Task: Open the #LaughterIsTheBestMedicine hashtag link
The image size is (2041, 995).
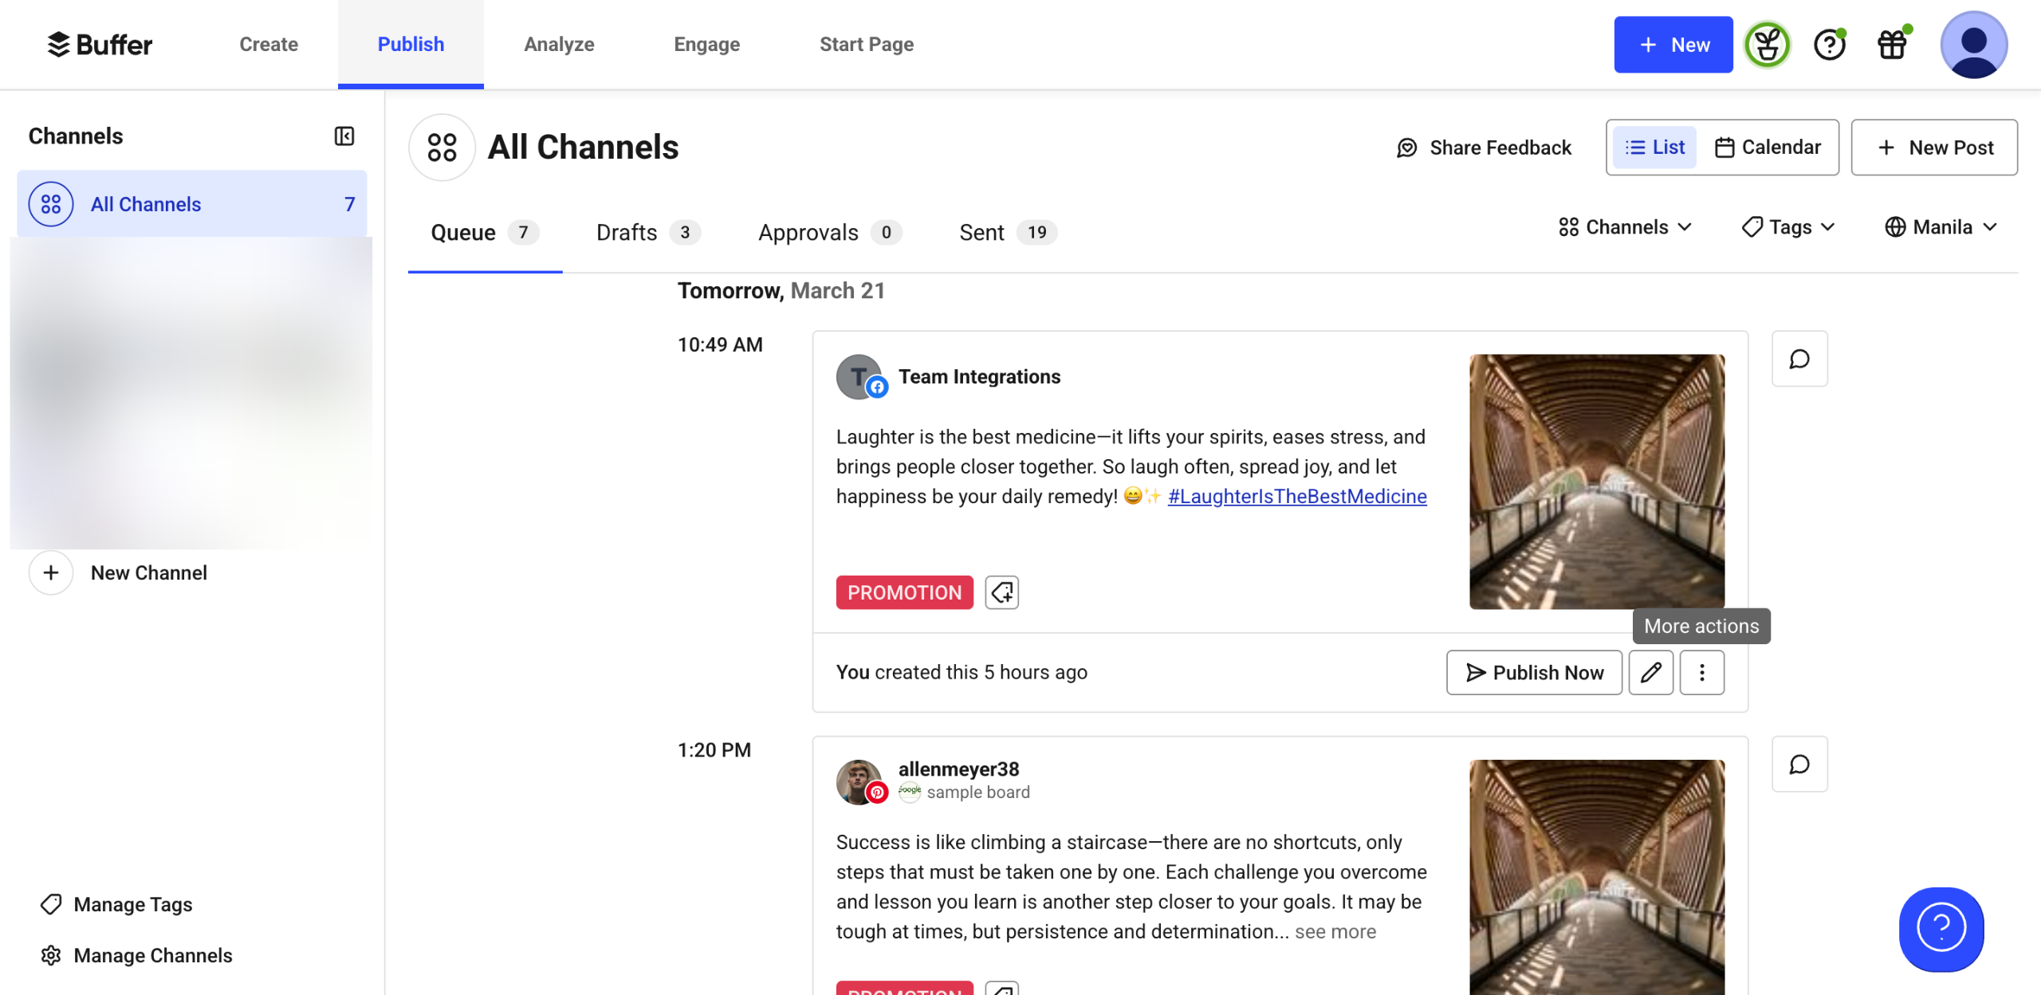Action: pyautogui.click(x=1296, y=496)
